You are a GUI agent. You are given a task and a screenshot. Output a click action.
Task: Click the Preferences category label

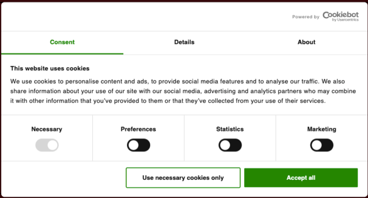(138, 129)
